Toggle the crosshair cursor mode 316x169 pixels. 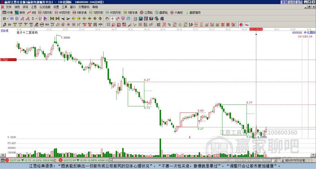tap(112, 19)
